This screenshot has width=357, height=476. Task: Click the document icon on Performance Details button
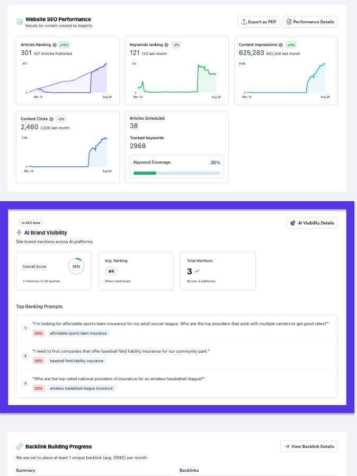pyautogui.click(x=290, y=22)
